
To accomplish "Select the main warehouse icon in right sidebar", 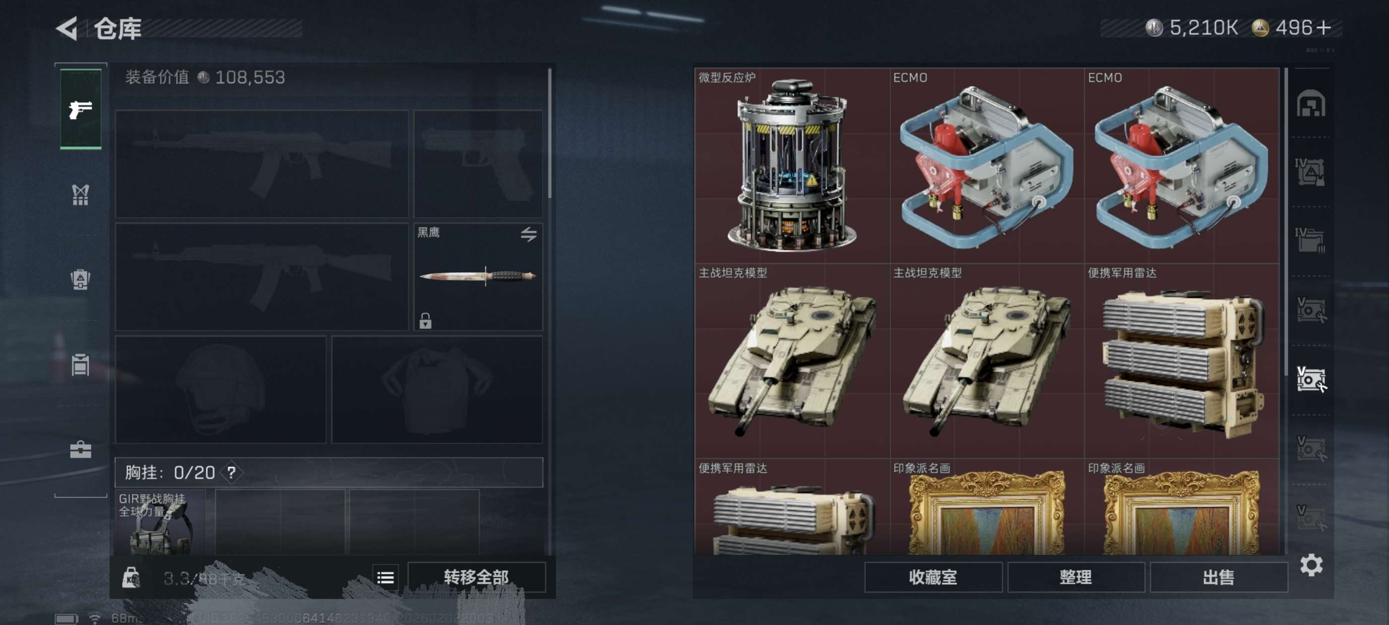I will pyautogui.click(x=1311, y=103).
